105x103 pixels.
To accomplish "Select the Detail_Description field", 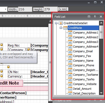I will point(84,93).
